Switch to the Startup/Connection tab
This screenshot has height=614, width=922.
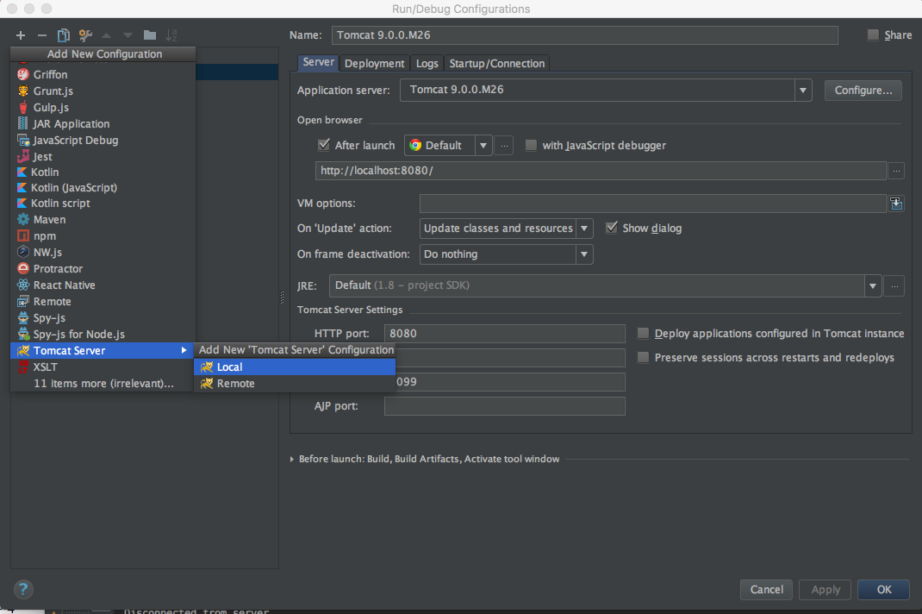pyautogui.click(x=497, y=64)
